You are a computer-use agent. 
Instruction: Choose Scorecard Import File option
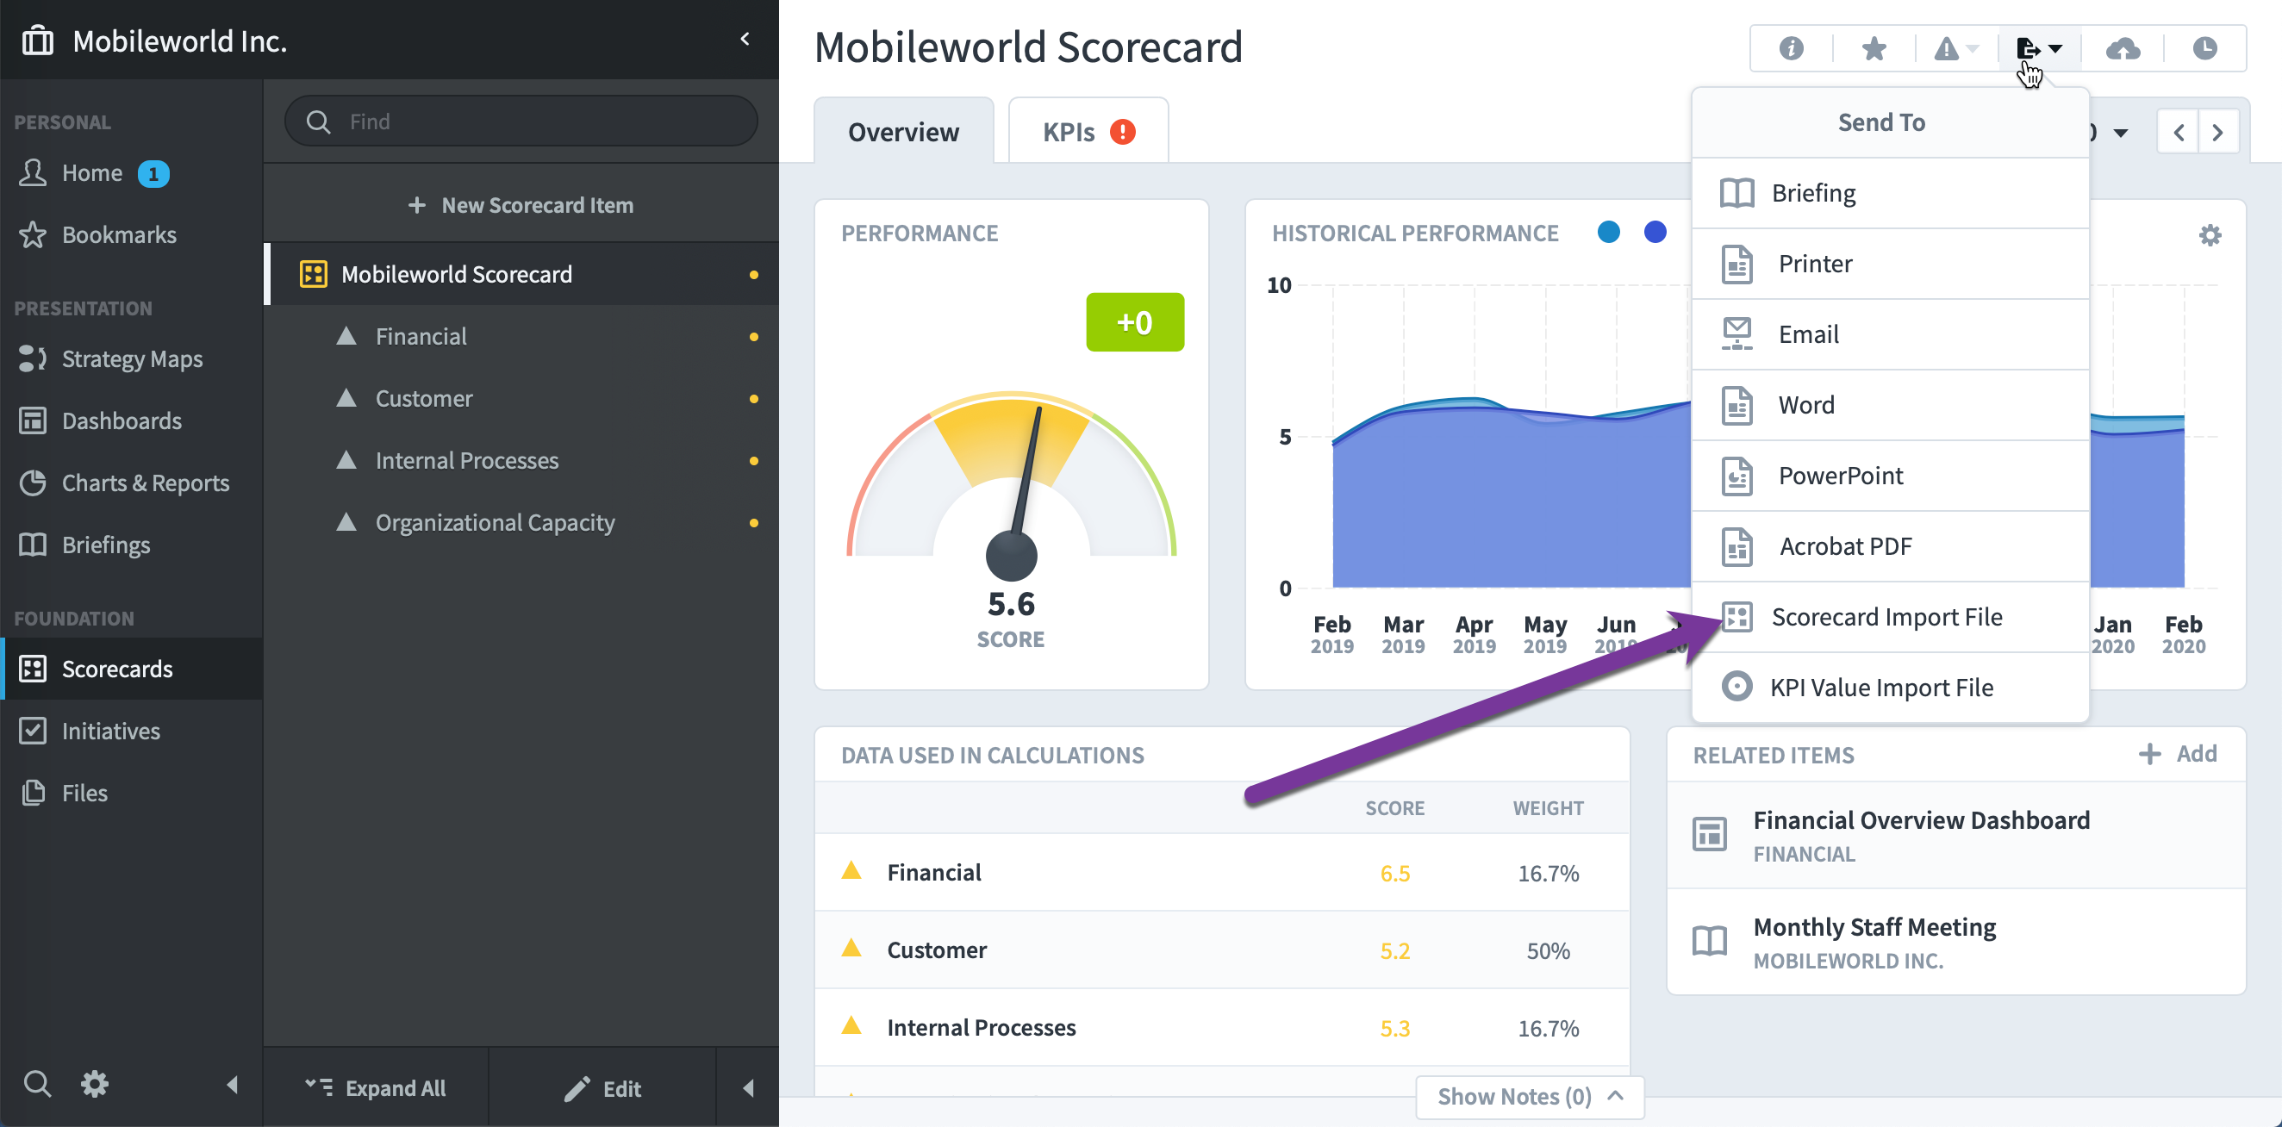coord(1891,617)
